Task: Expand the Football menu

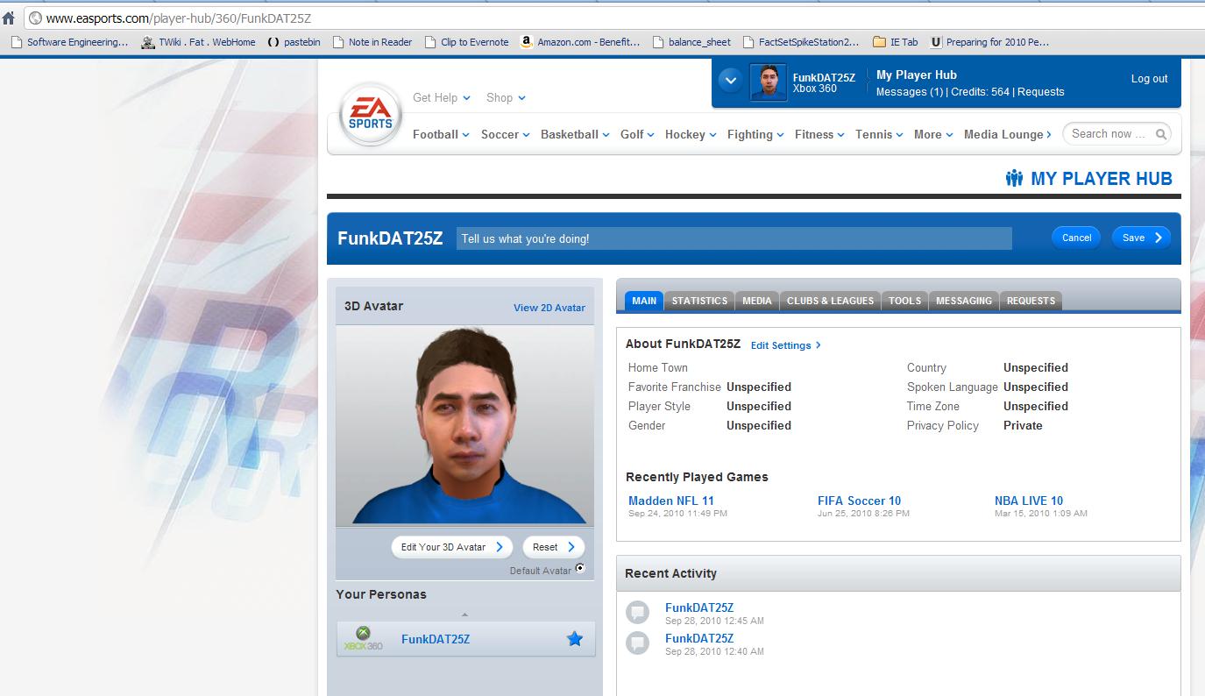Action: tap(441, 134)
